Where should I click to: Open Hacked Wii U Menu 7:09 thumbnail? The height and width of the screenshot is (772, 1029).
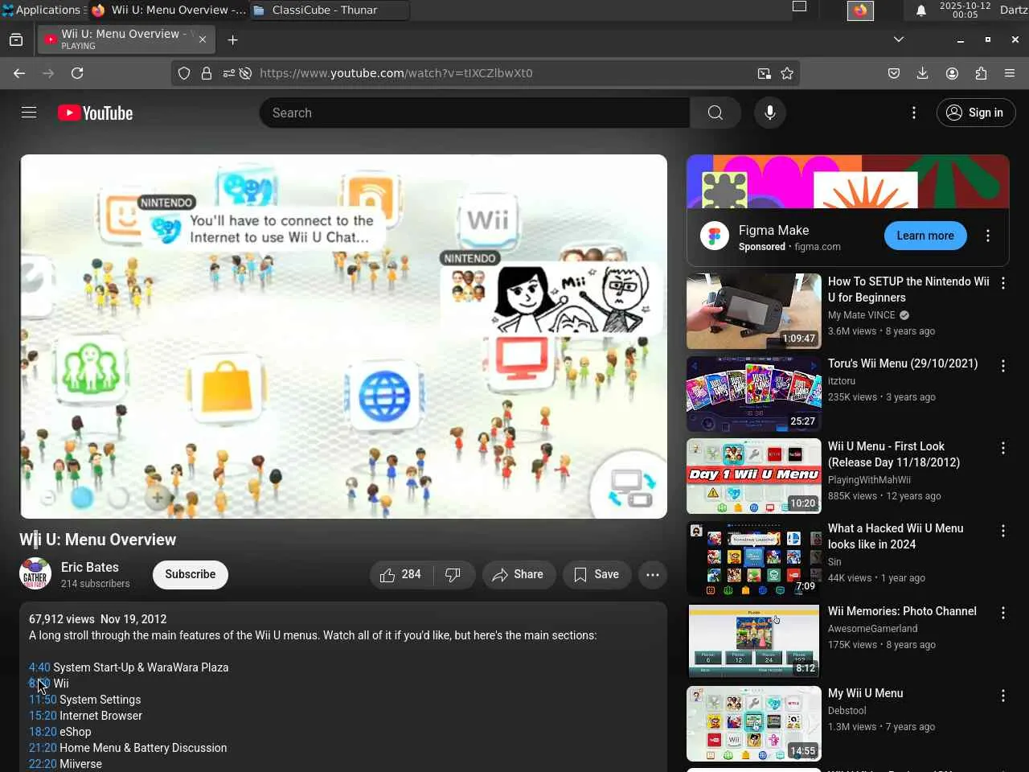(x=754, y=559)
